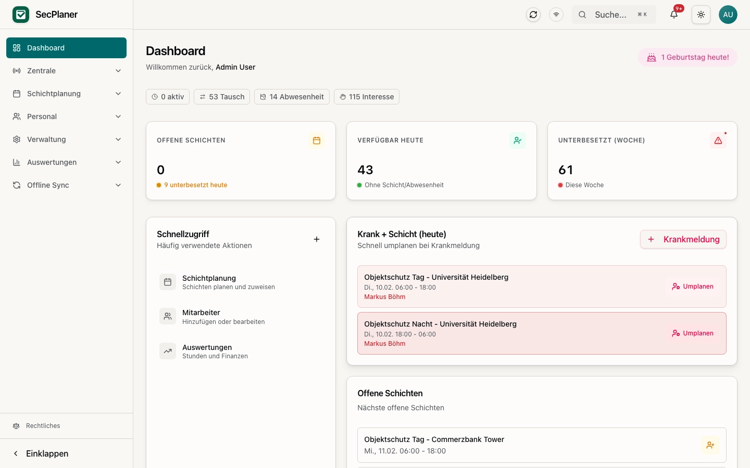Open the Rechtliches link at sidebar bottom
The width and height of the screenshot is (750, 468).
[x=43, y=426]
